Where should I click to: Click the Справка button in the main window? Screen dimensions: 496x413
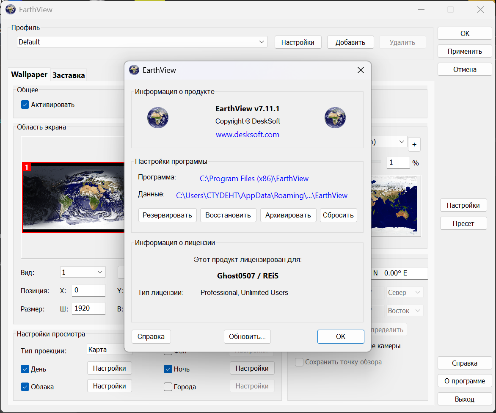[x=465, y=363]
